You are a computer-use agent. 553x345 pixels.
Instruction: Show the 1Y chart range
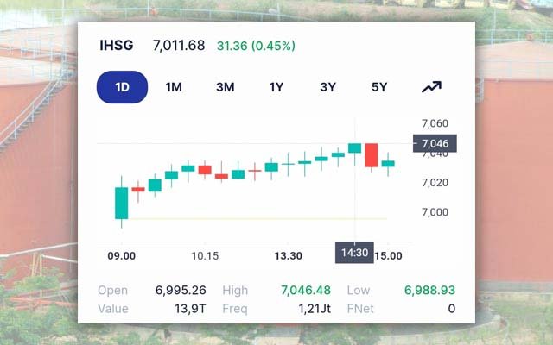[276, 87]
